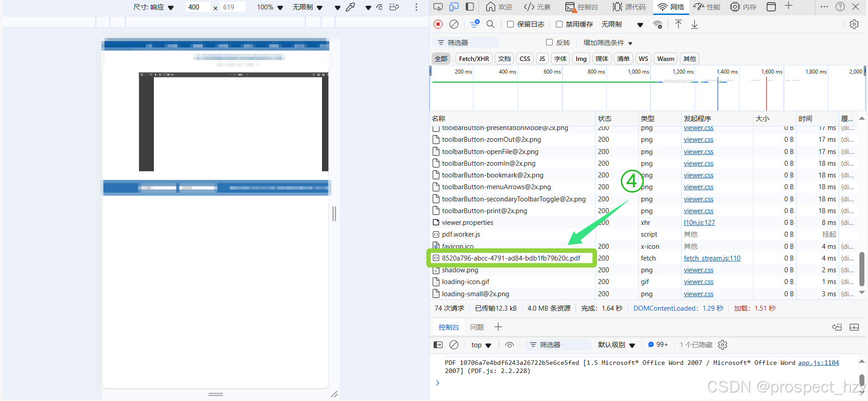Image resolution: width=868 pixels, height=401 pixels.
Task: Open the application panel icon
Action: tap(771, 7)
